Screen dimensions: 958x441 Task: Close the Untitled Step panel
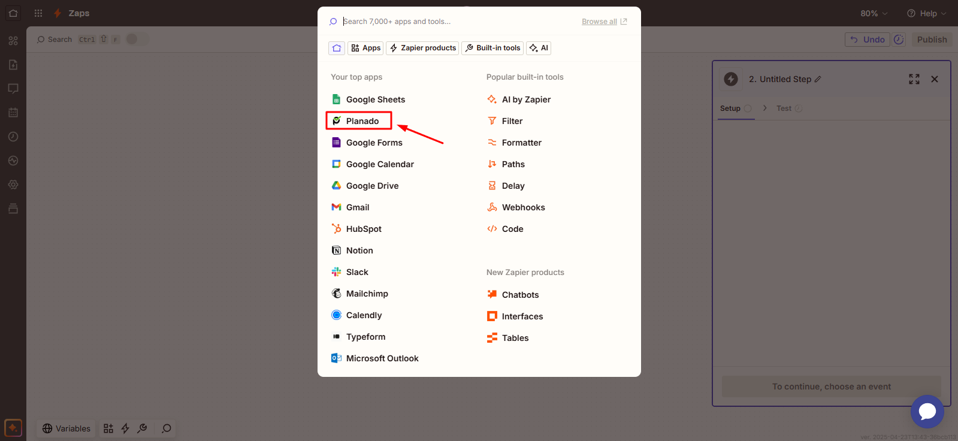[935, 79]
